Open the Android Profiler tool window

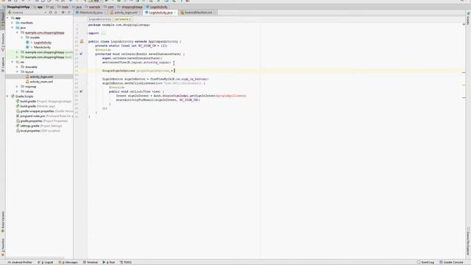coord(20,262)
